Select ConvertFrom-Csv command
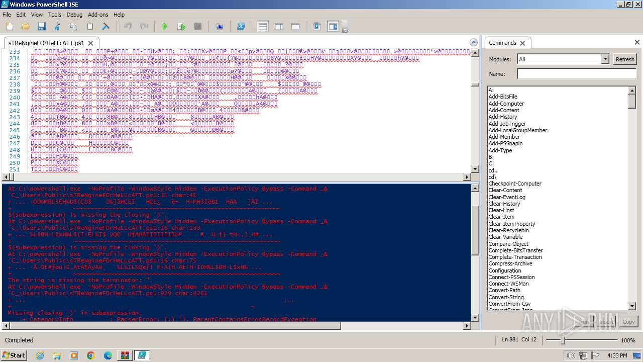This screenshot has width=643, height=362. pyautogui.click(x=509, y=304)
